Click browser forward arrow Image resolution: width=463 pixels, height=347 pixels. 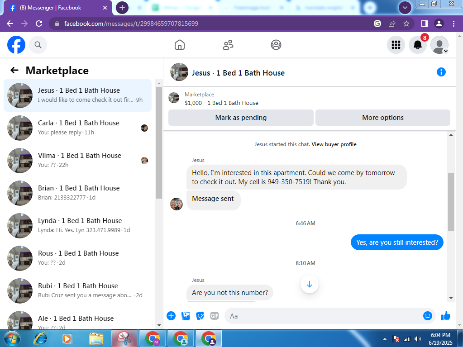coord(24,24)
